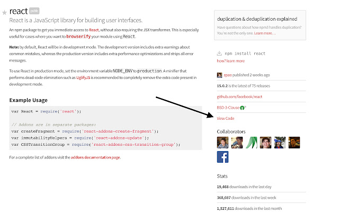Viewport: 339px width, 212px height.
Task: Open zpao's small avatar image
Action: pyautogui.click(x=219, y=75)
